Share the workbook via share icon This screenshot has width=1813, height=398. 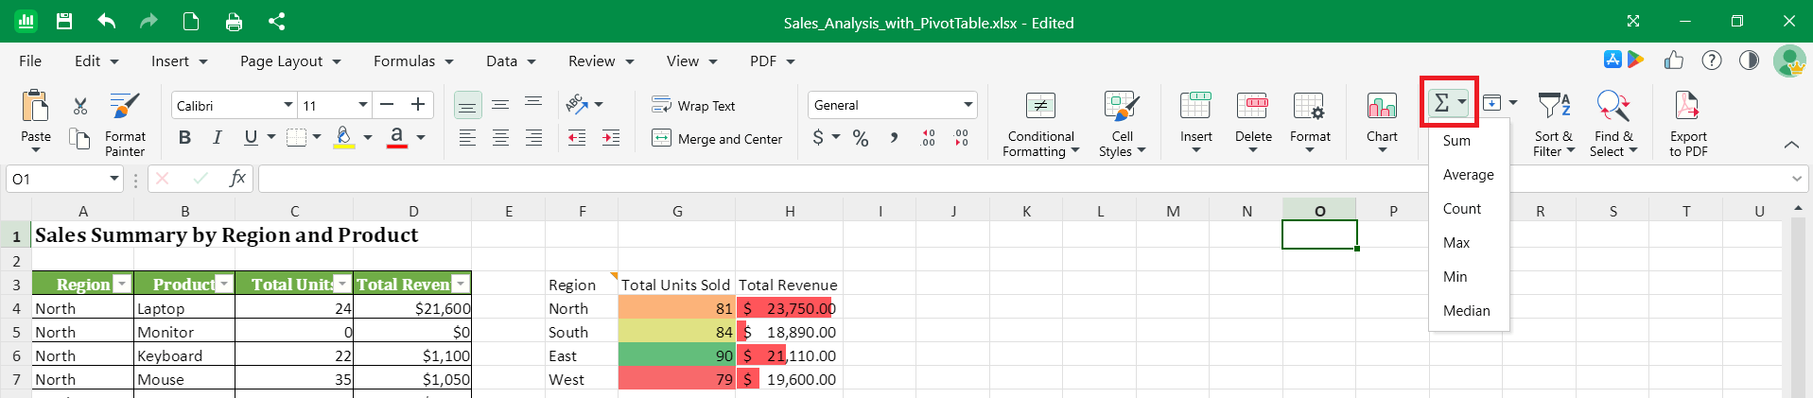pos(276,21)
